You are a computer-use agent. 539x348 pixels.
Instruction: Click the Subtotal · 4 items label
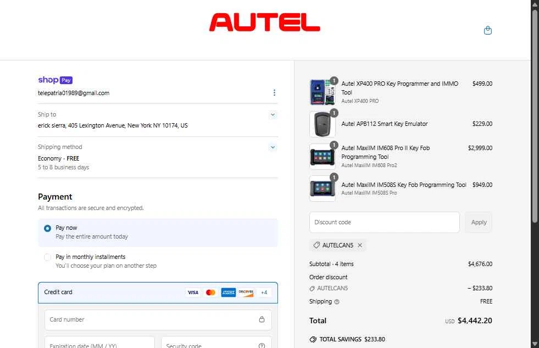(331, 264)
